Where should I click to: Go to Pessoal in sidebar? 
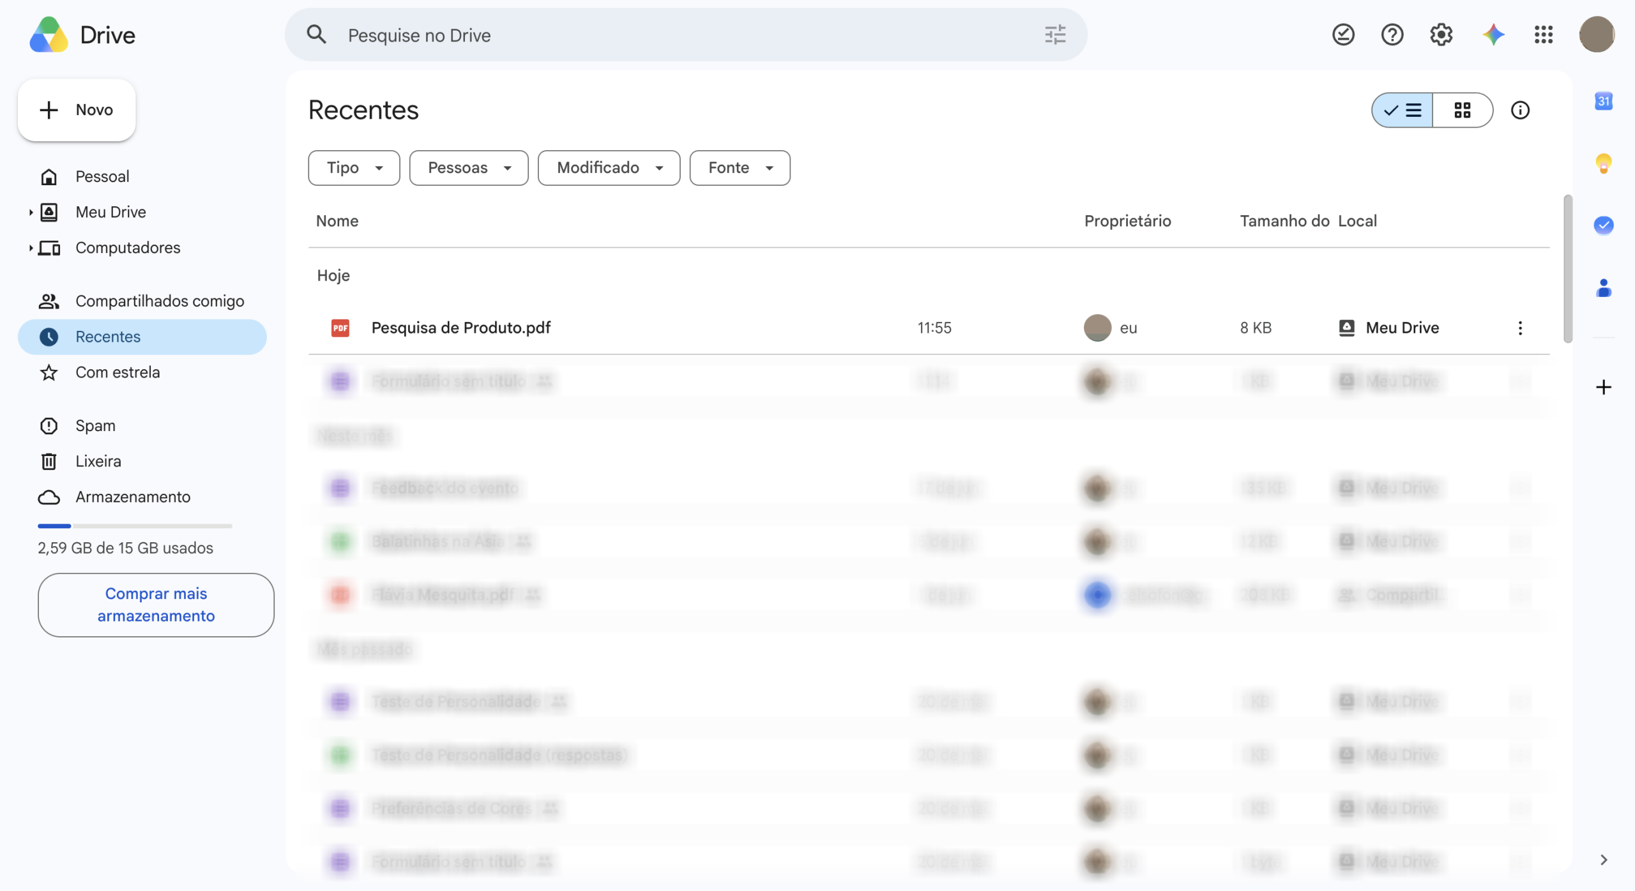(142, 176)
